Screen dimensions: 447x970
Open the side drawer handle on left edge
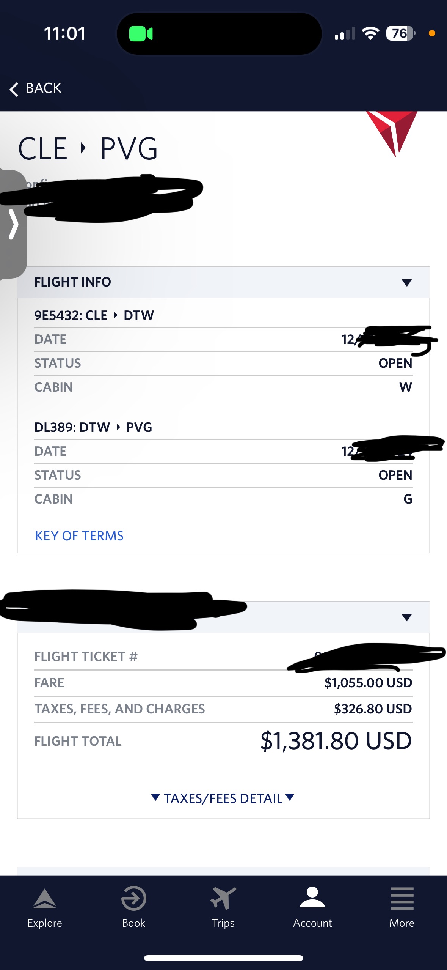pos(14,224)
